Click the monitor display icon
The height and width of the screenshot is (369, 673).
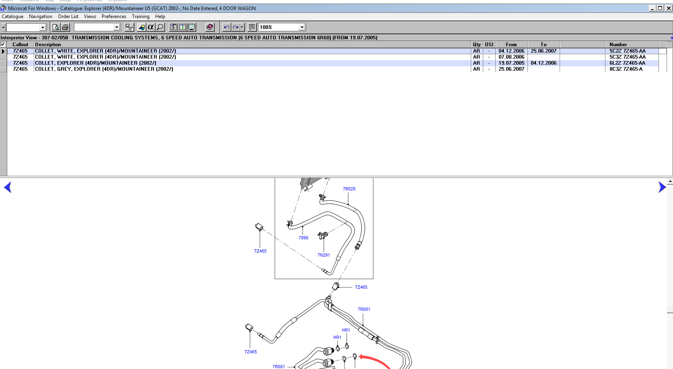tap(192, 27)
